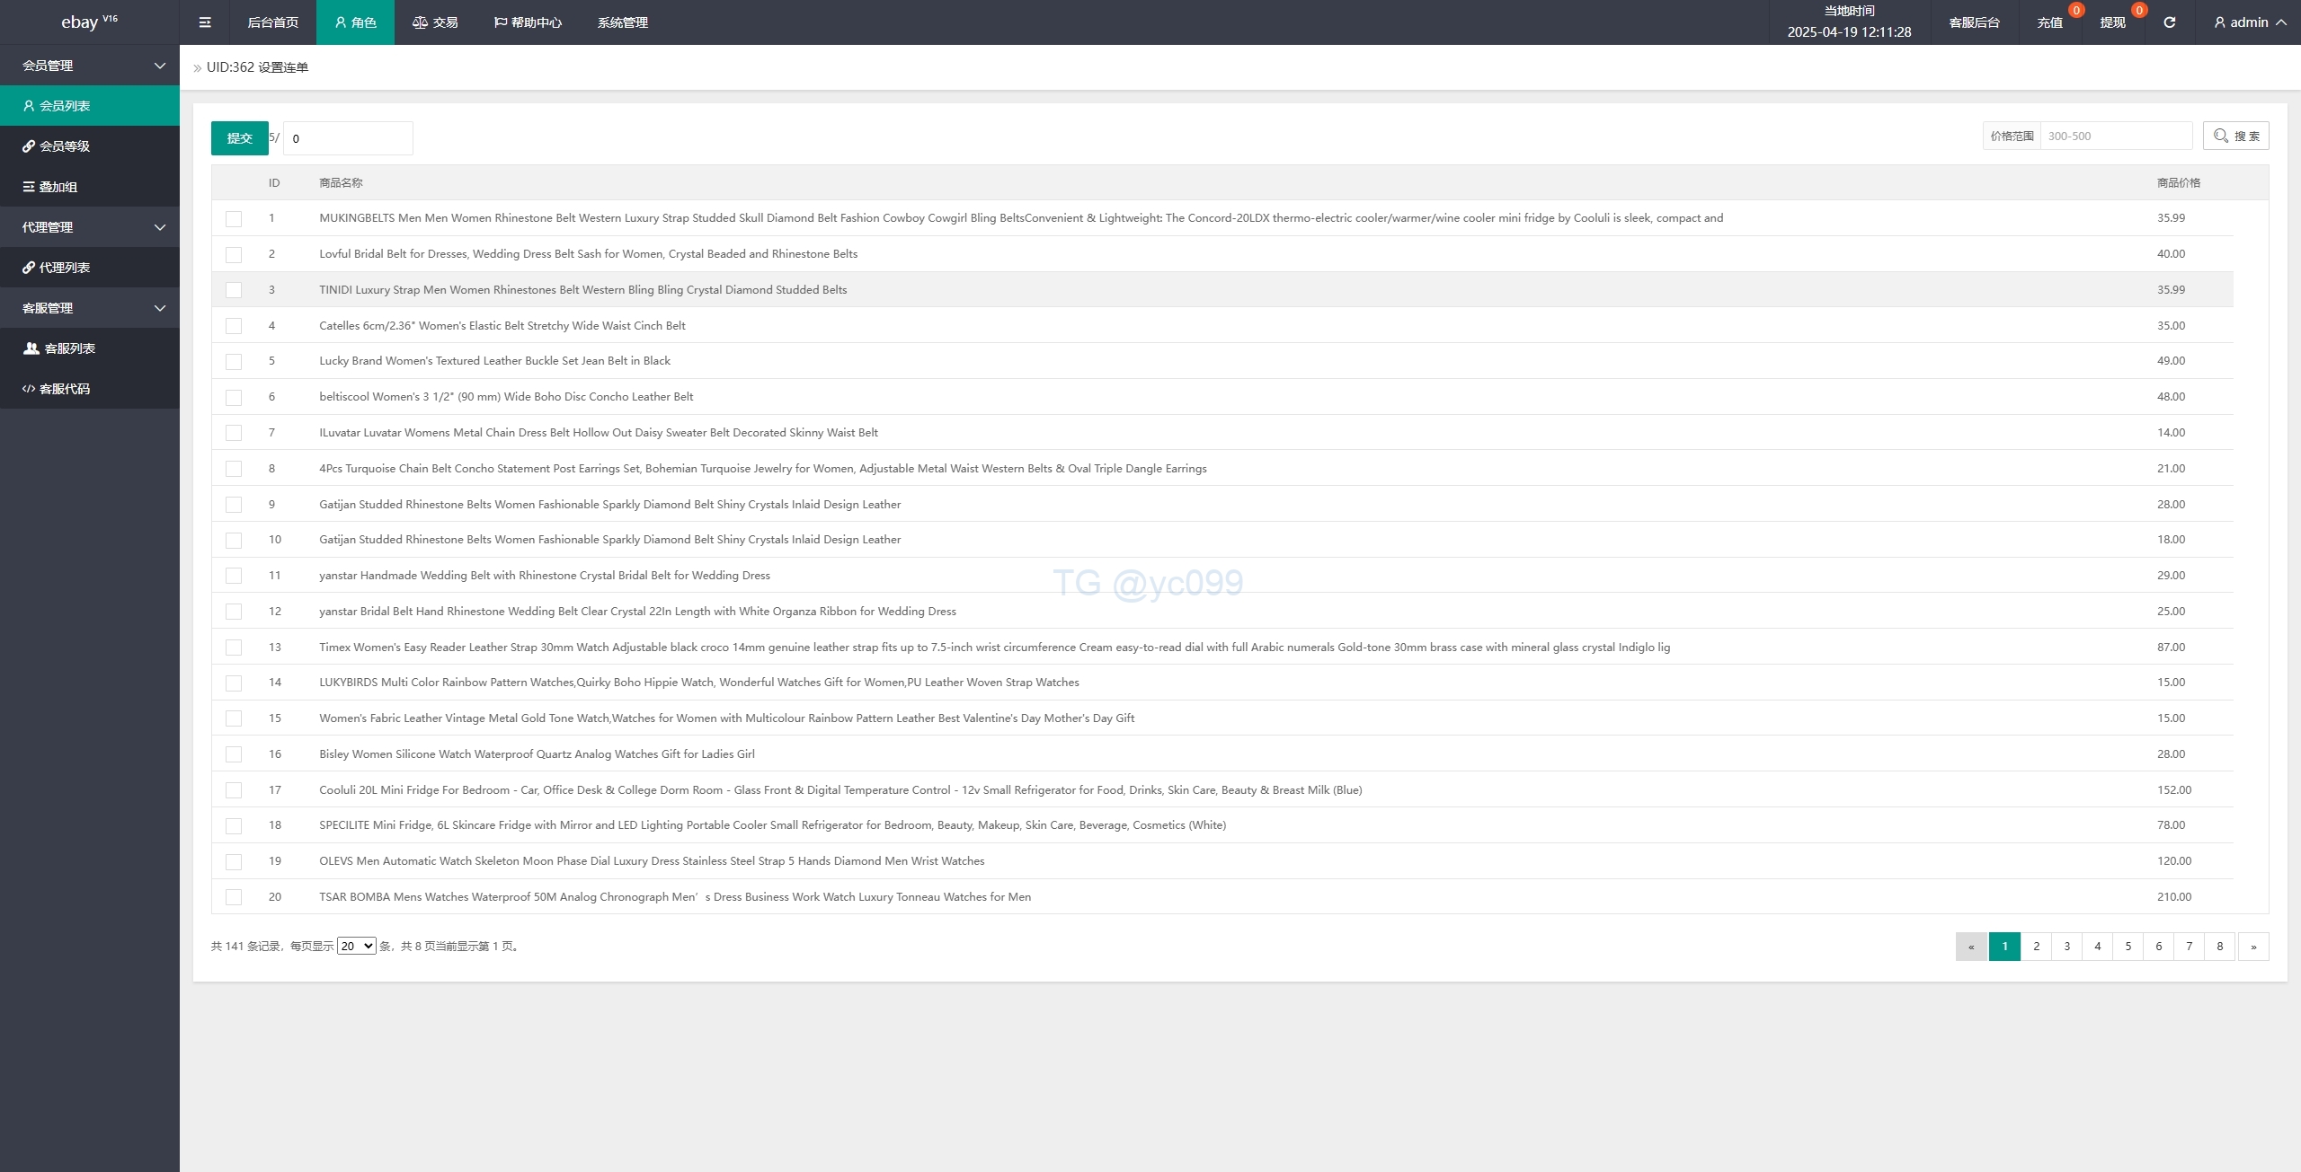Screen dimensions: 2301x1172
Task: Open the 叠加组 list icon item
Action: 29,187
